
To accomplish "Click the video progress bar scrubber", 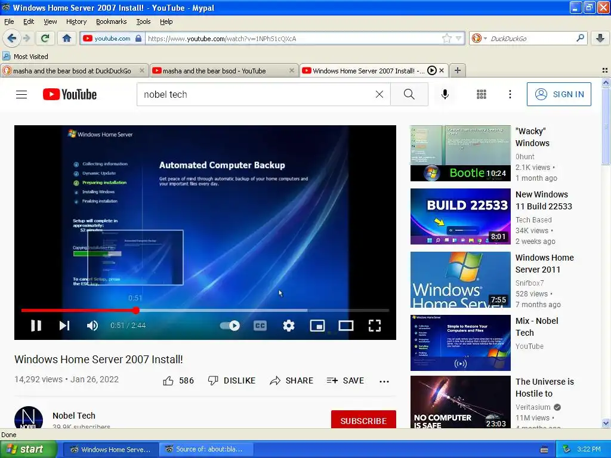I will click(135, 310).
